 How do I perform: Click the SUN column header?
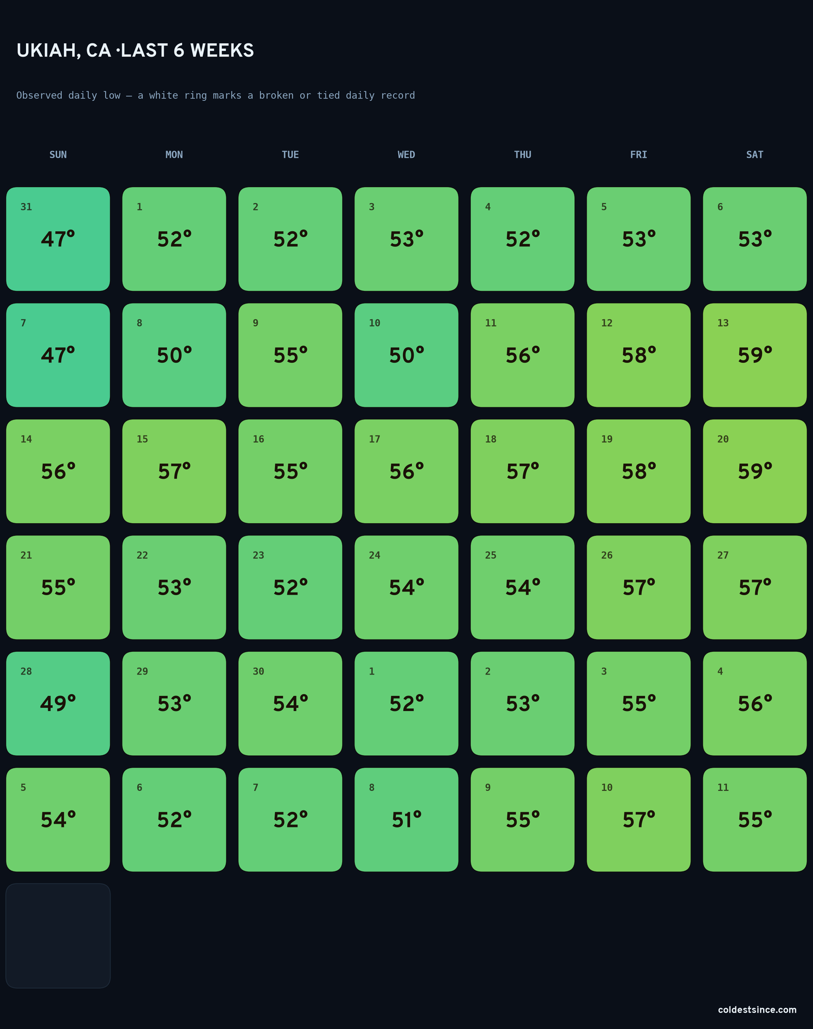(58, 154)
